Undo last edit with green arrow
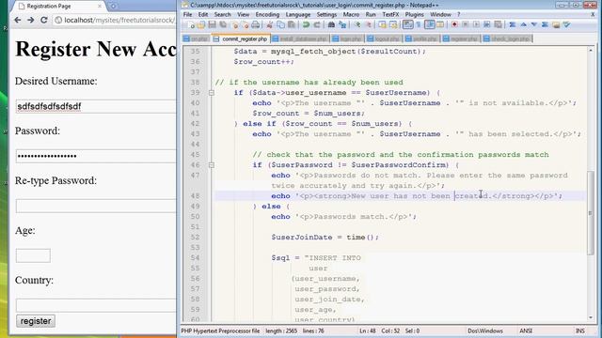This screenshot has width=602, height=338. pyautogui.click(x=306, y=25)
